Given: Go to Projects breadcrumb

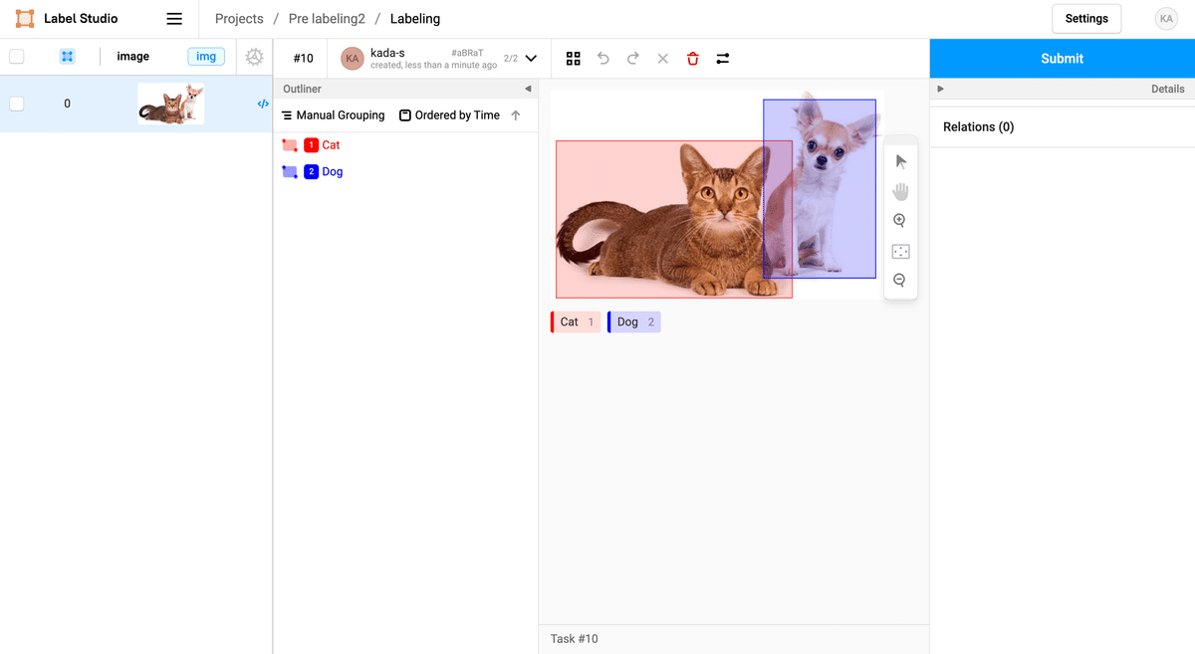Looking at the screenshot, I should pyautogui.click(x=239, y=19).
